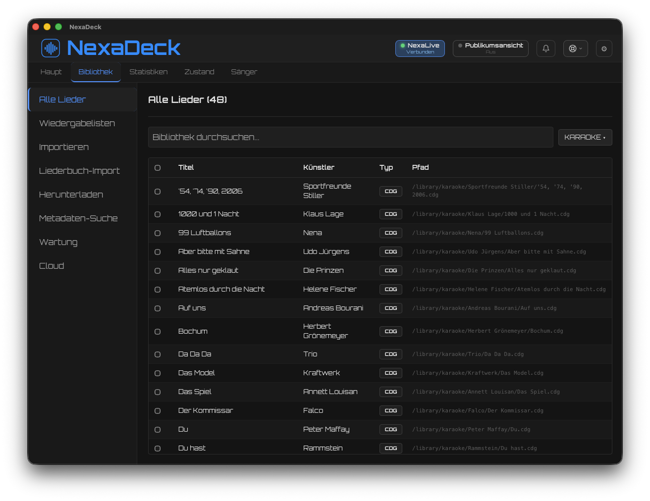Click the CDG badge for Bochum
This screenshot has height=501, width=650.
tap(391, 331)
